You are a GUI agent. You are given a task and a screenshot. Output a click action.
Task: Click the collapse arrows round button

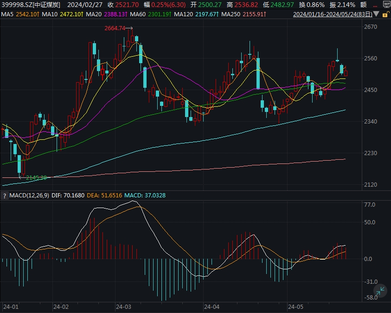(380, 291)
